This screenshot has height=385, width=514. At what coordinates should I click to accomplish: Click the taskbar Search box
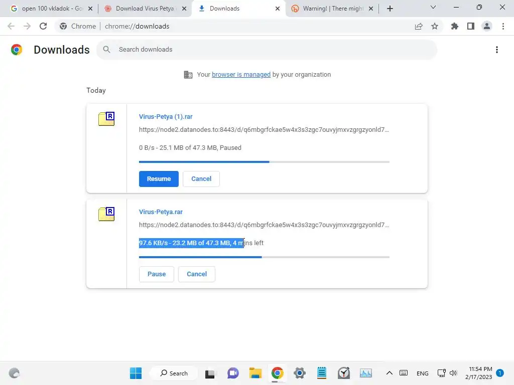pos(174,373)
